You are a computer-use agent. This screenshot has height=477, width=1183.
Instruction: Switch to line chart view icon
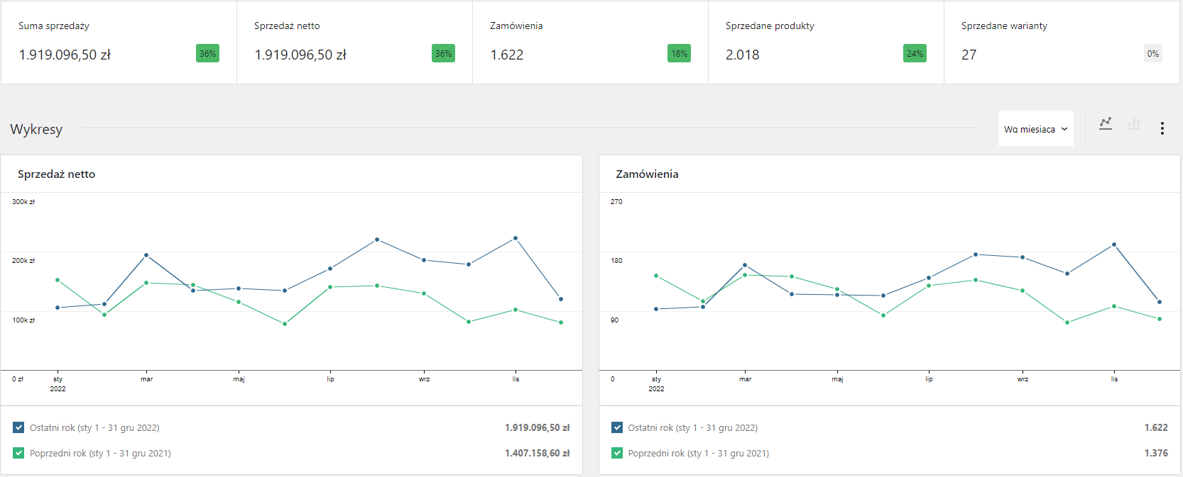pos(1106,123)
